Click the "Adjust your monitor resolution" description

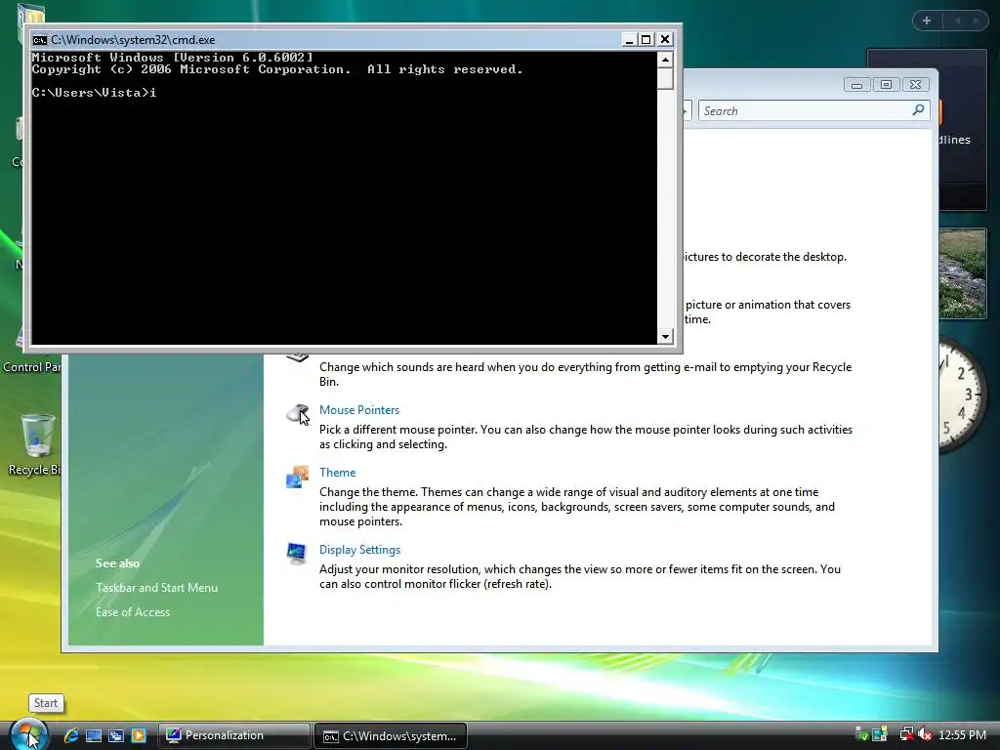click(x=580, y=576)
